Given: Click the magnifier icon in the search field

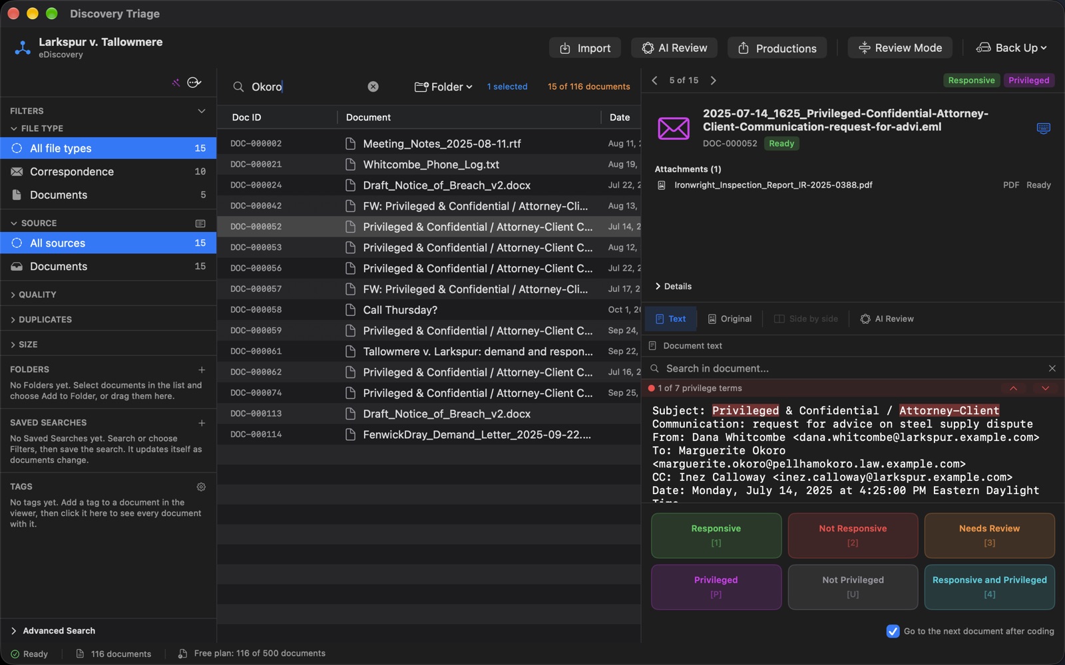Looking at the screenshot, I should 238,86.
